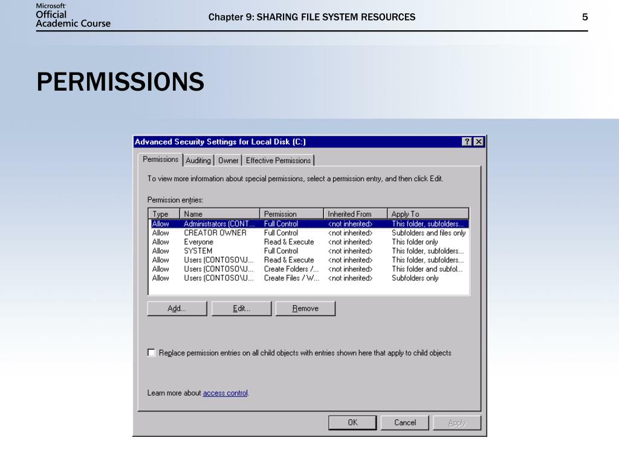The image size is (619, 464).
Task: Open the Auditing tab
Action: 198,161
